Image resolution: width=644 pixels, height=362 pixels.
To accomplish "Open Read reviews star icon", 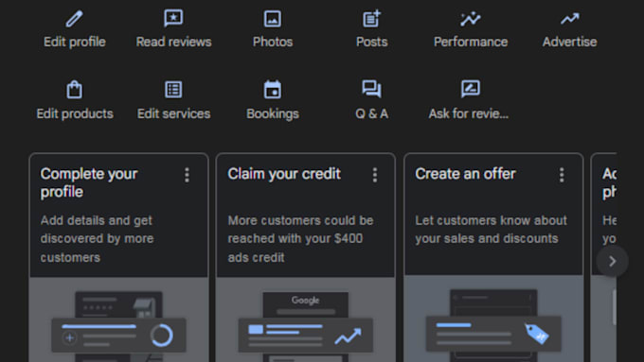I will point(173,19).
